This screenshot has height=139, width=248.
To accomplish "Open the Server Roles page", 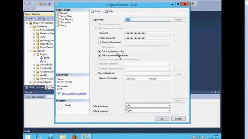I will click(66, 16).
